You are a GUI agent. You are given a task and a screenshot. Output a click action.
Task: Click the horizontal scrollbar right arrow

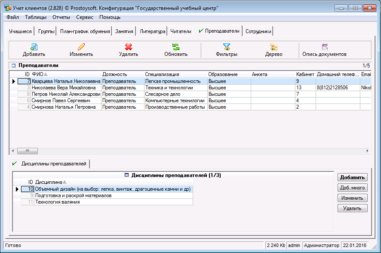click(x=368, y=151)
